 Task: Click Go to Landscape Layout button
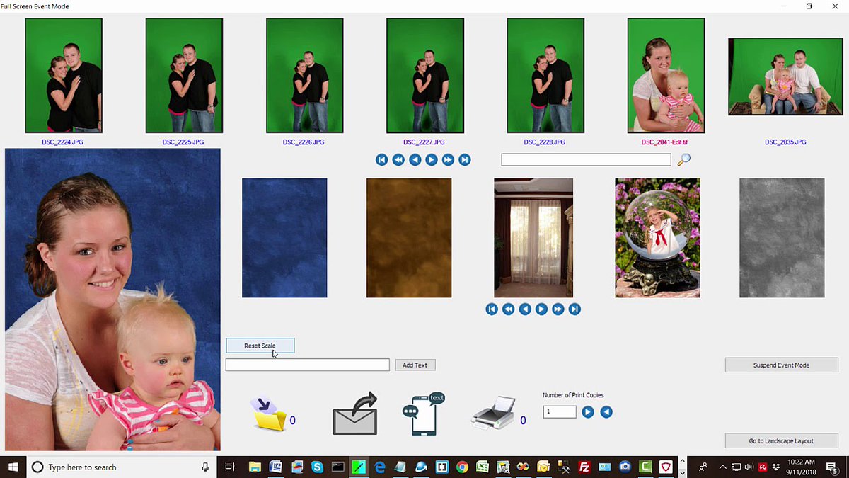coord(781,440)
